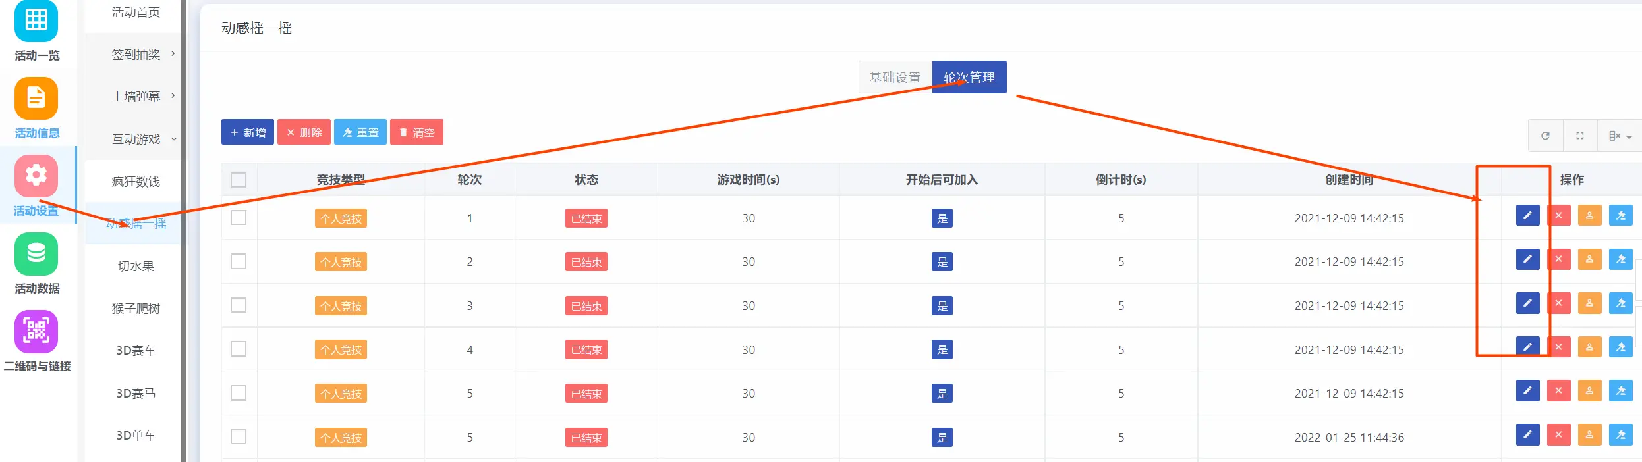The width and height of the screenshot is (1642, 462).
Task: Click the orange user icon for round 3
Action: tap(1589, 303)
